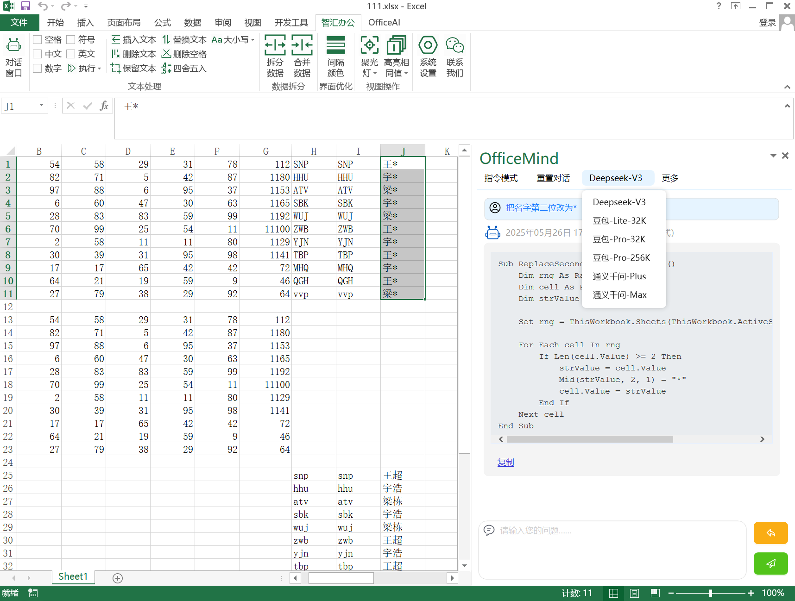This screenshot has width=795, height=601.
Task: Click the 删除空格 remove spaces tool
Action: [184, 54]
